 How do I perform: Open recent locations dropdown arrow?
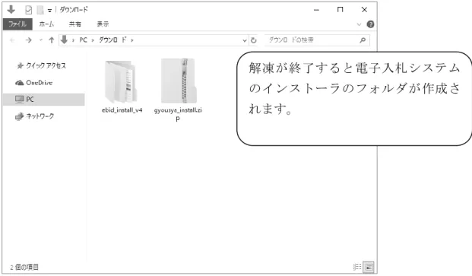[40, 40]
